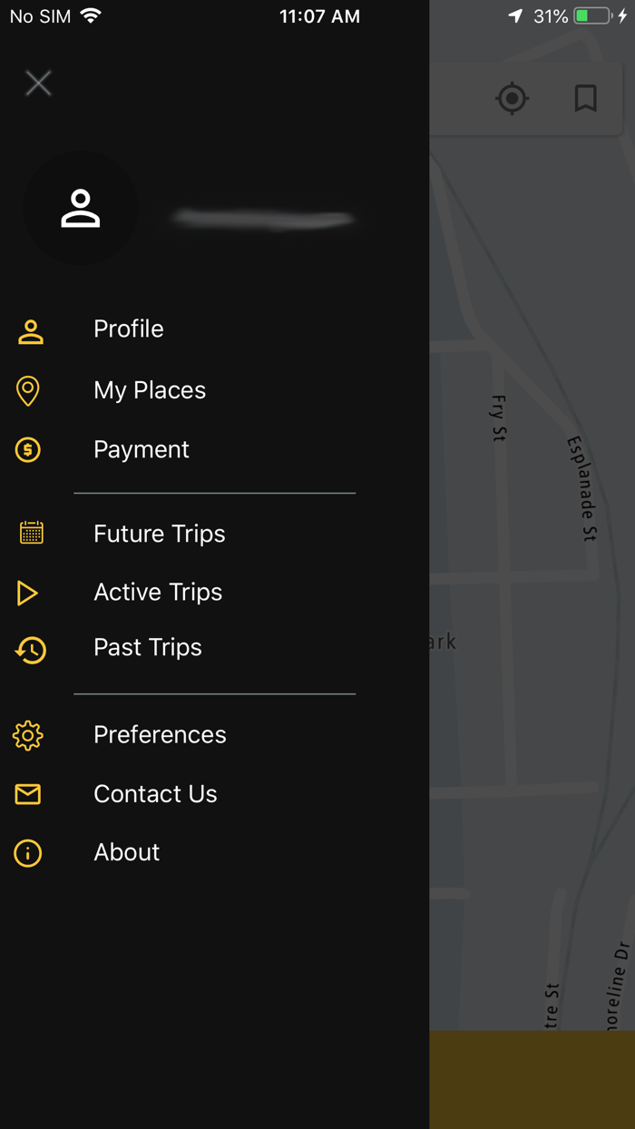Open the Profile menu item
Viewport: 635px width, 1129px height.
[128, 329]
